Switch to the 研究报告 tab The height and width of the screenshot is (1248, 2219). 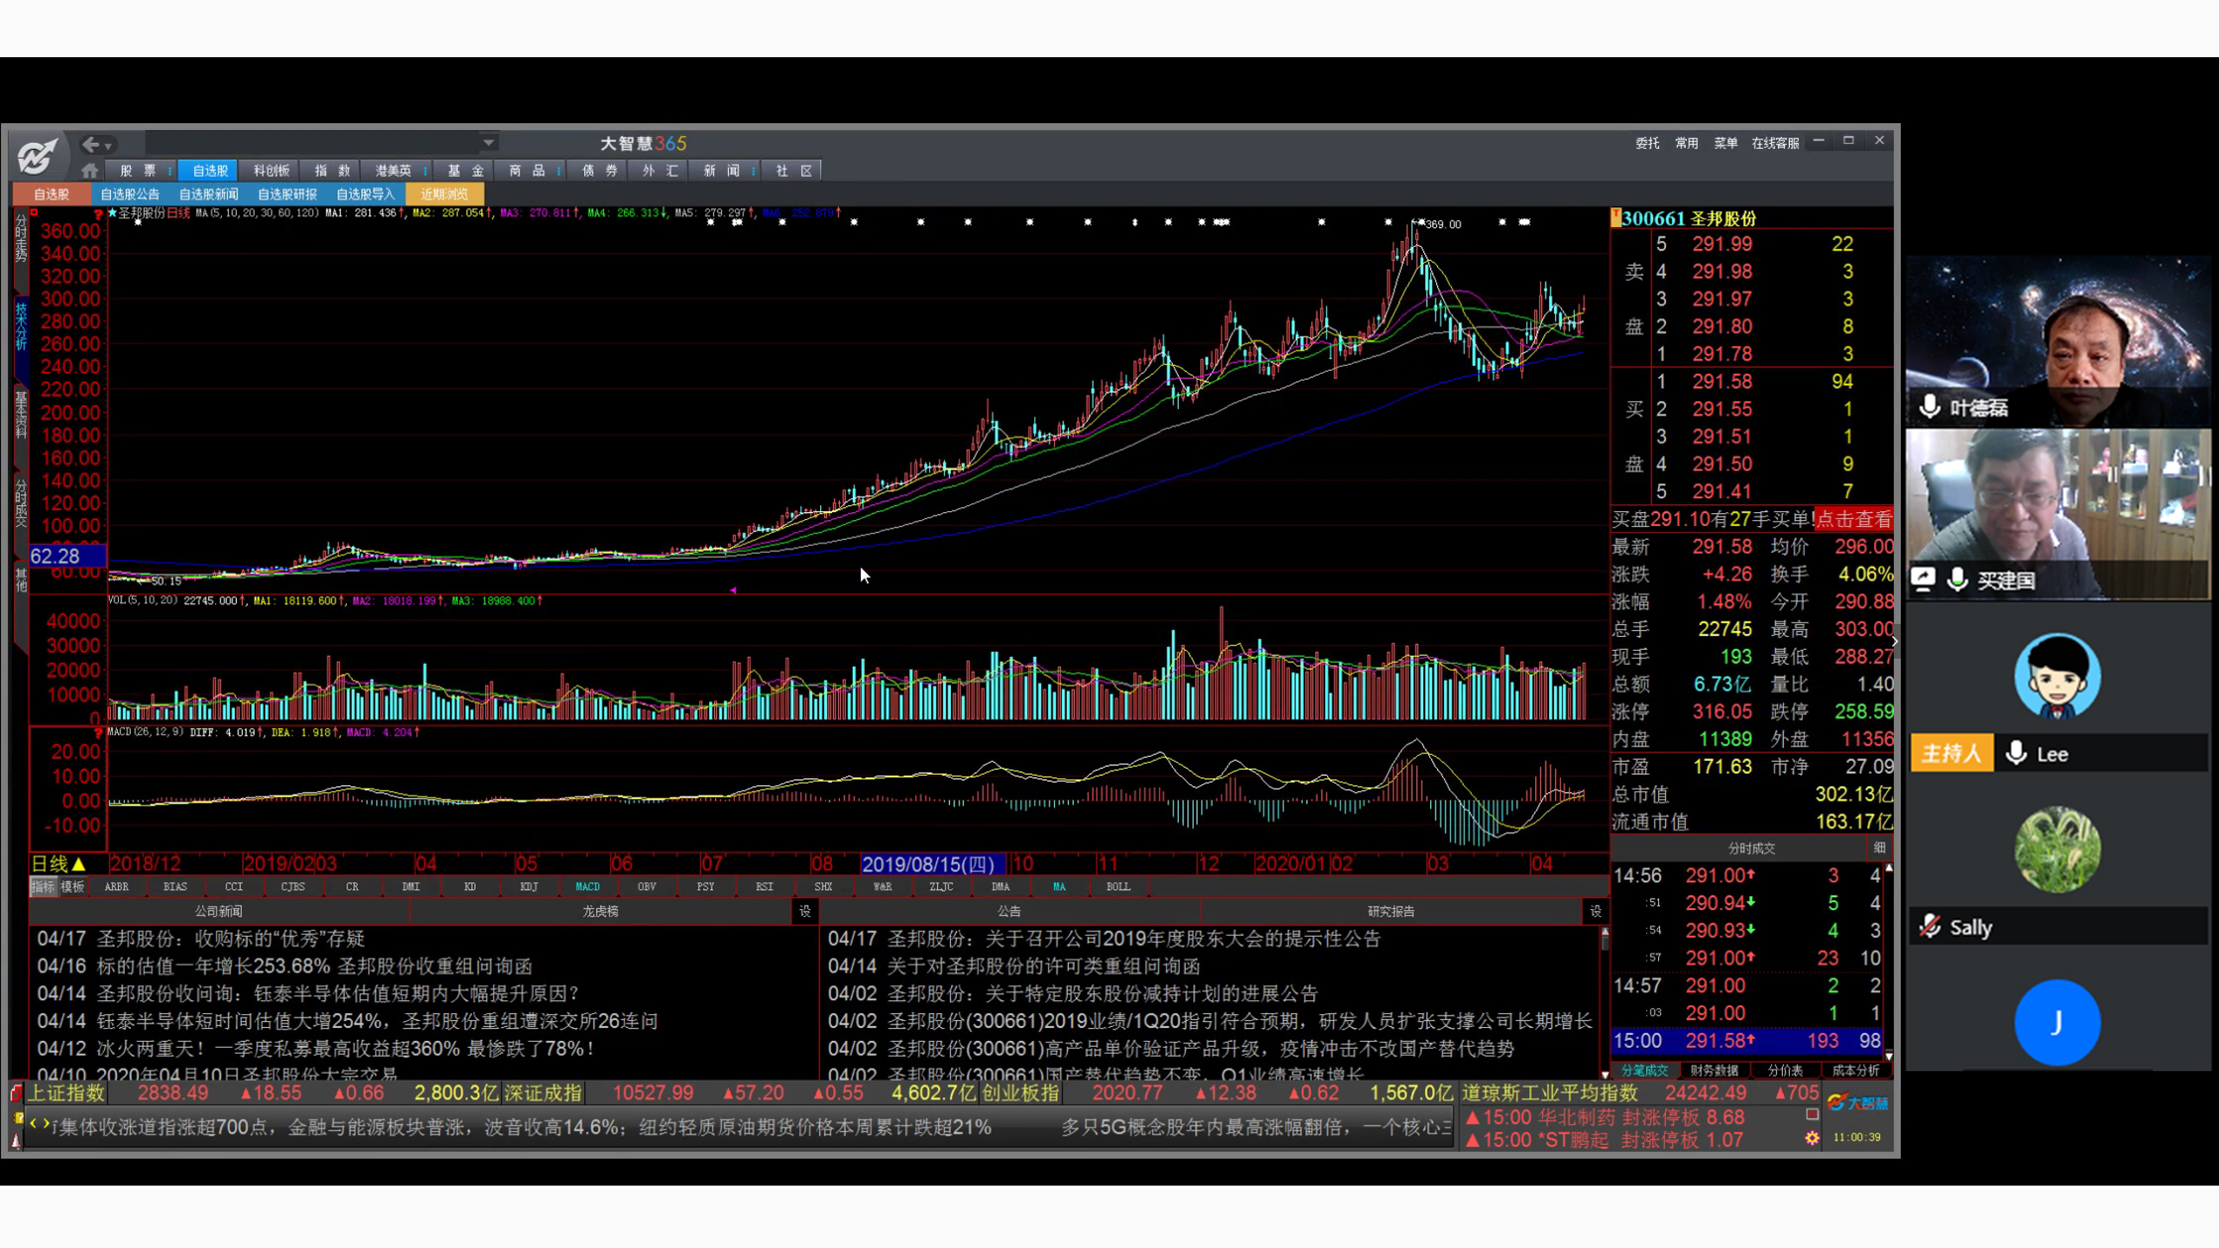[1390, 911]
